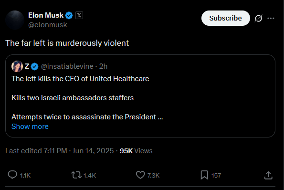Click Z's profile picture thumbnail
The image size is (284, 190).
pos(17,66)
